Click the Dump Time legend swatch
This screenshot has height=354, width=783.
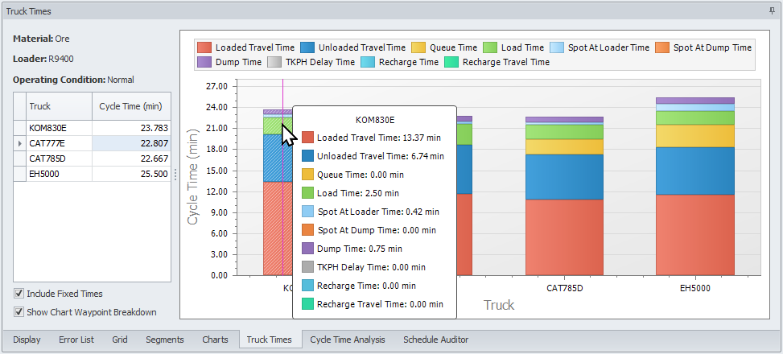coord(204,62)
